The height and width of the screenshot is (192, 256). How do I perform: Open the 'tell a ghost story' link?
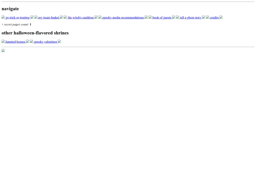point(191,18)
